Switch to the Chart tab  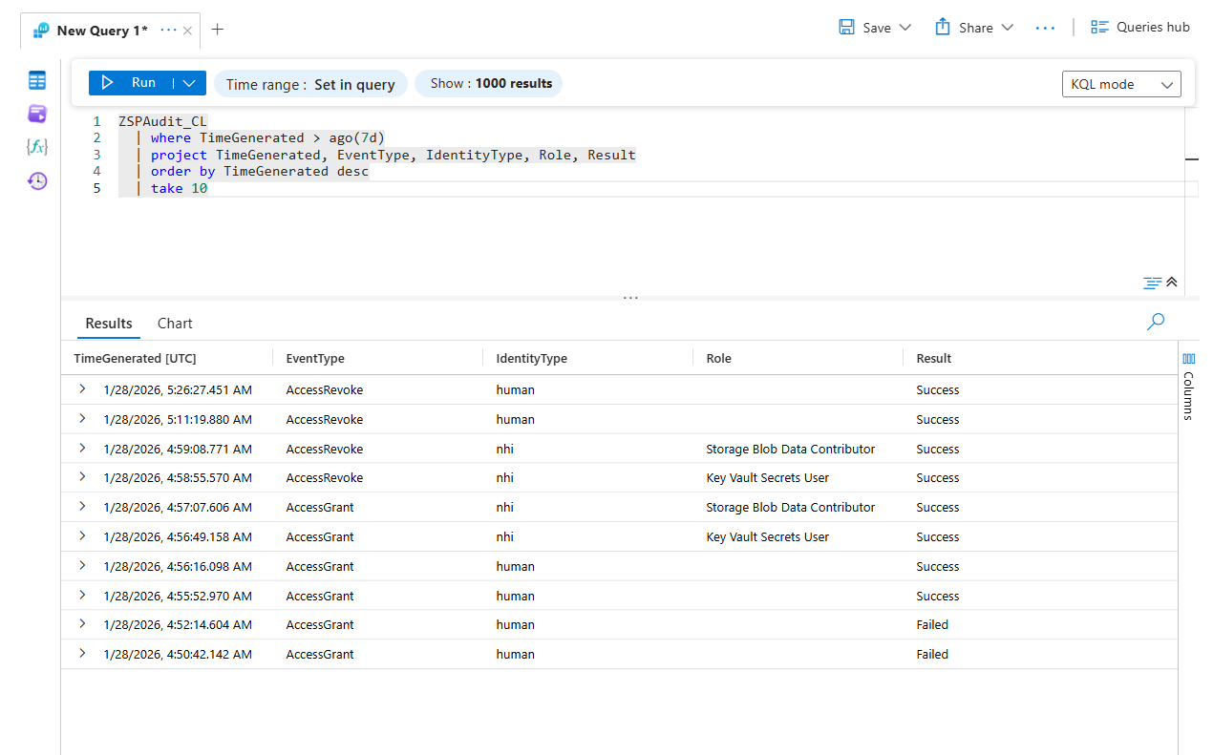point(174,323)
